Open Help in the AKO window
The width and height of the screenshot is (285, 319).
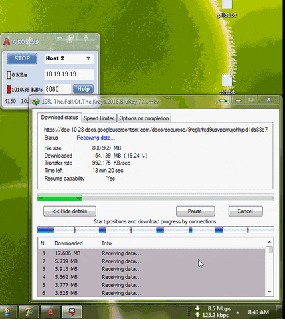[83, 89]
